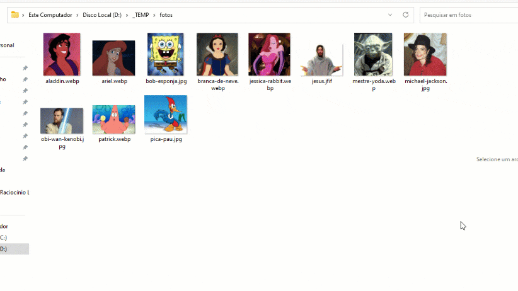518x291 pixels.
Task: Click the file name jessica-rabbit.webp
Action: (x=270, y=84)
